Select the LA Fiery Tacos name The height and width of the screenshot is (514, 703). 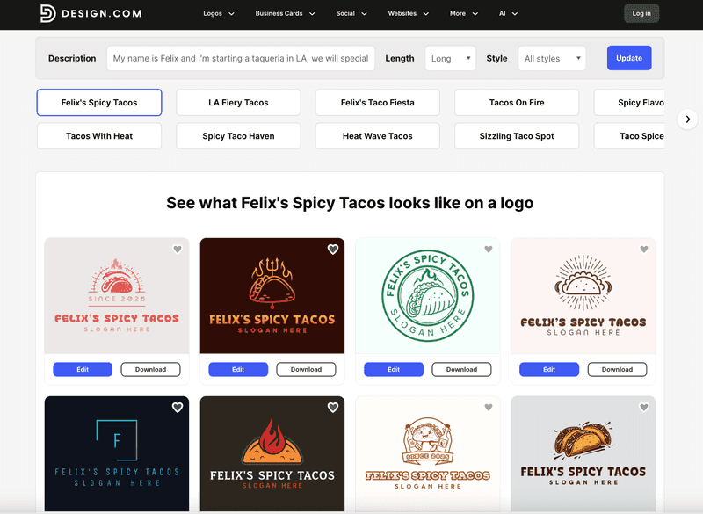tap(238, 103)
